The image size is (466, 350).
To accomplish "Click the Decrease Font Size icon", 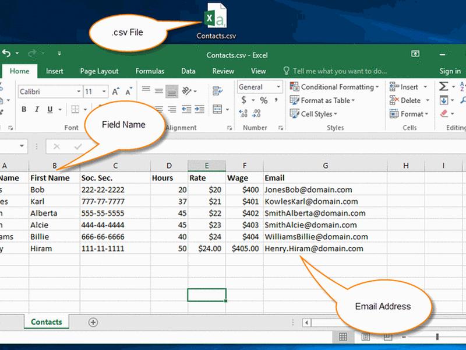I will pyautogui.click(x=128, y=92).
